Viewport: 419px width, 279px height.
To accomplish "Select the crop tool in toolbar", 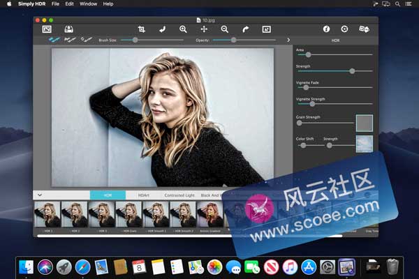I will point(141,29).
